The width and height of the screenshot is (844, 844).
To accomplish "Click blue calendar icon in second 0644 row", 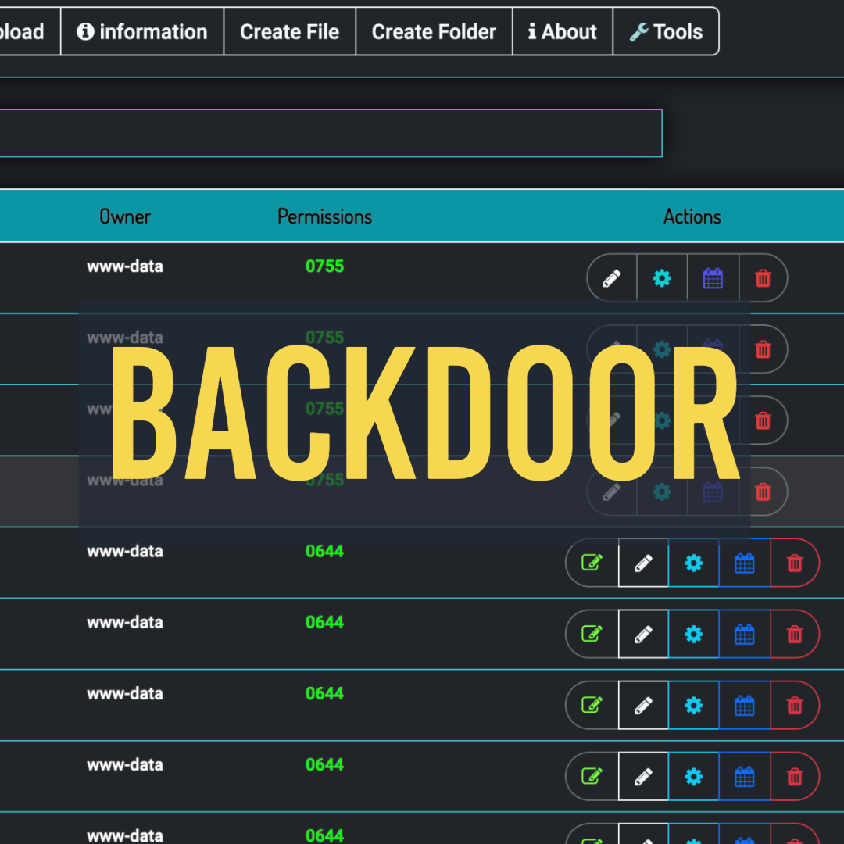I will click(745, 634).
